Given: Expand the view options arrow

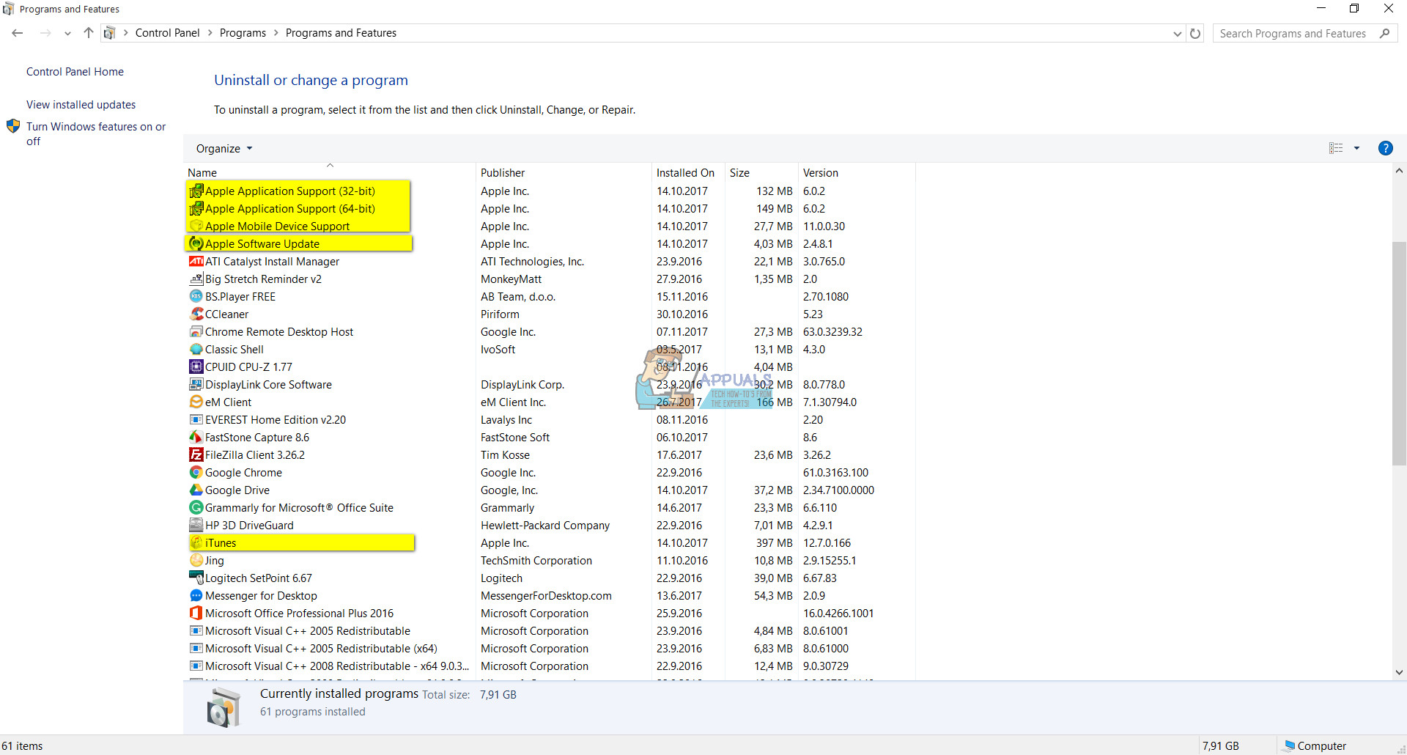Looking at the screenshot, I should (x=1356, y=149).
